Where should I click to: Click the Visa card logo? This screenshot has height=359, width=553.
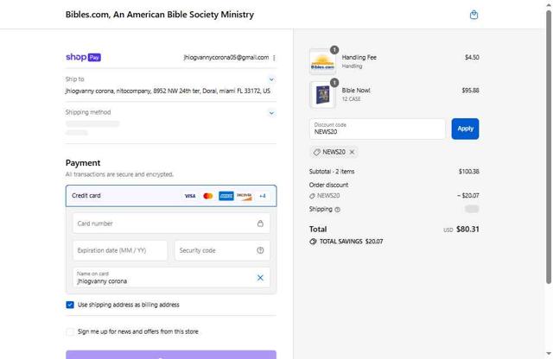click(190, 196)
